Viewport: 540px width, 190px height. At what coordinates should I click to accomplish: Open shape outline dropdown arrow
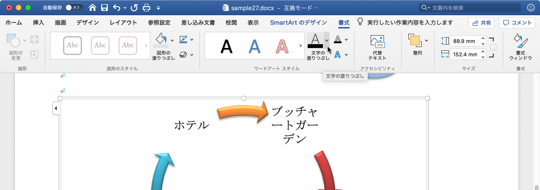point(192,39)
